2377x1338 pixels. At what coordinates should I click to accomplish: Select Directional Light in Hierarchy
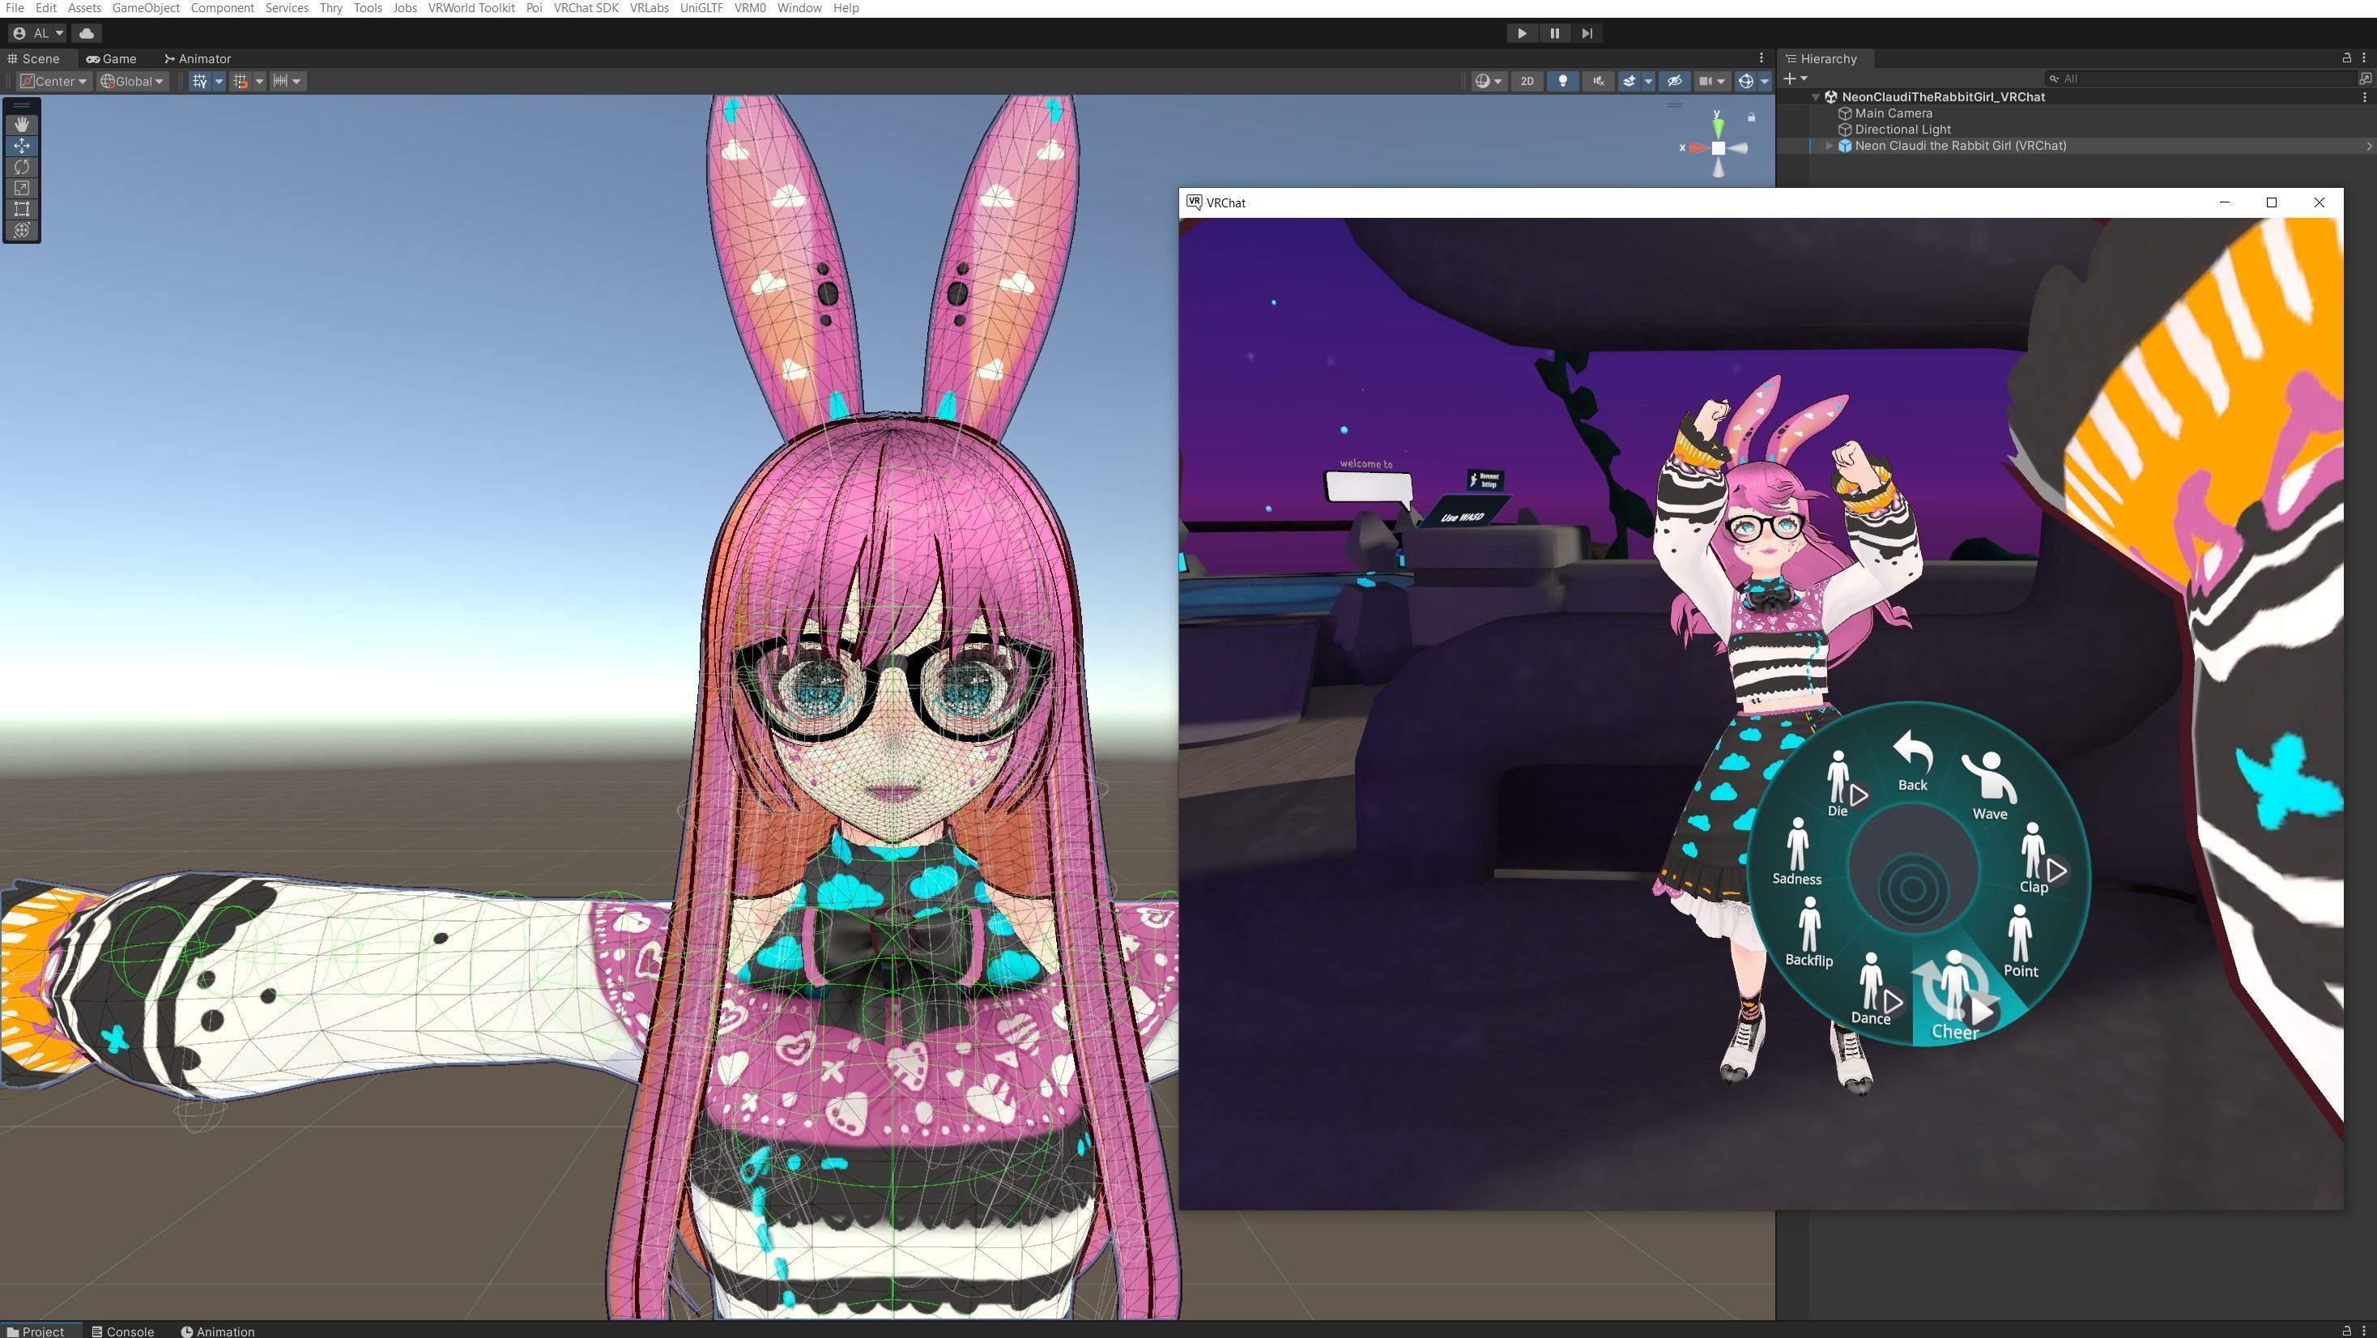click(x=1902, y=130)
